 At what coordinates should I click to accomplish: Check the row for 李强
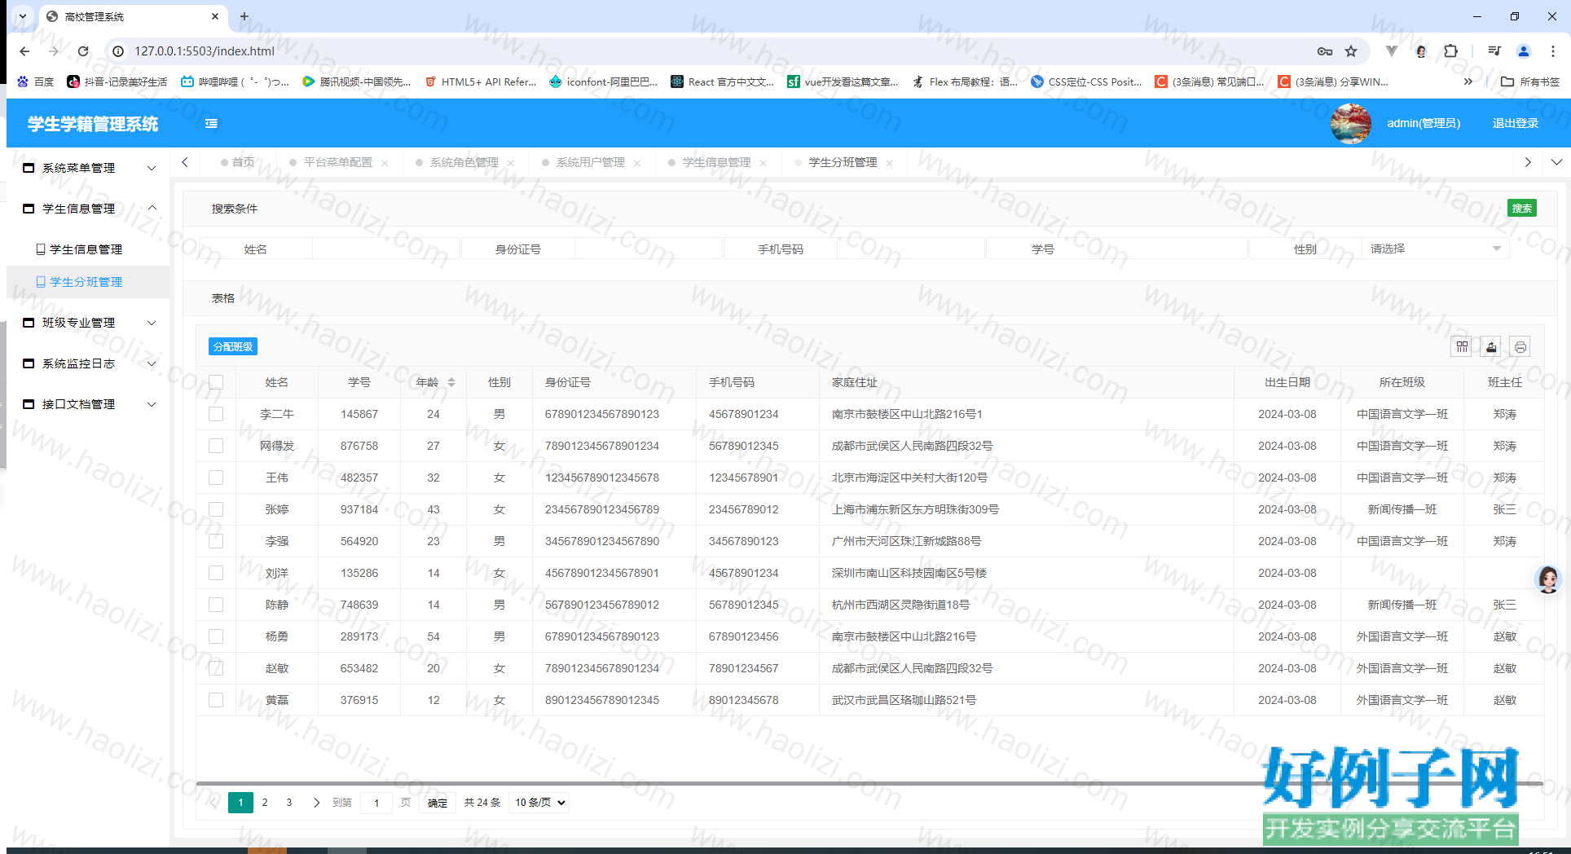(x=216, y=541)
